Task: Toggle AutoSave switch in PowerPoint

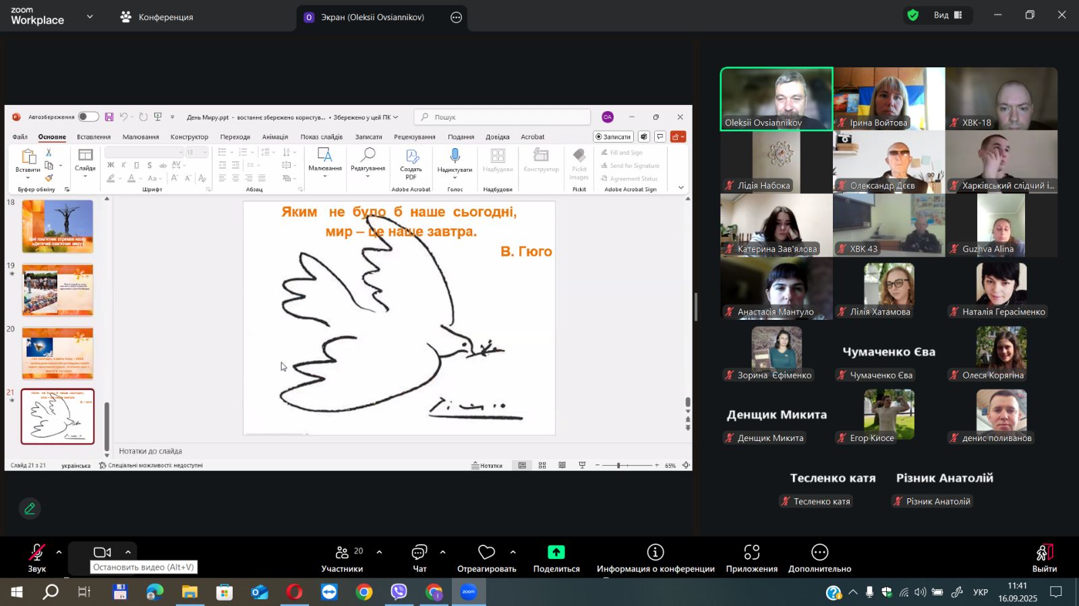Action: pyautogui.click(x=88, y=117)
